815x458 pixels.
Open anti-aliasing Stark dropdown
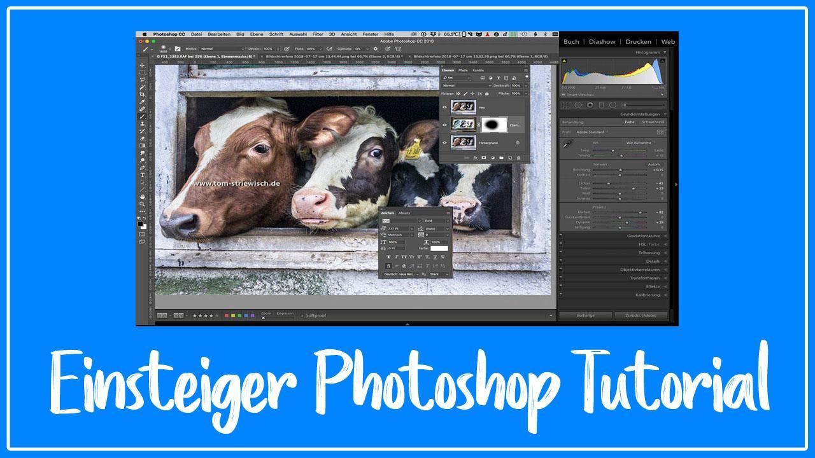pos(439,274)
